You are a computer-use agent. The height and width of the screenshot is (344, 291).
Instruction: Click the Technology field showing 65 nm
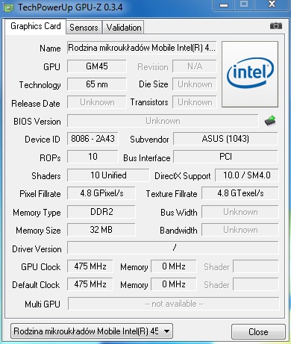point(97,84)
